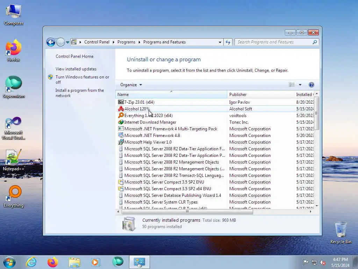Click the Alcohol Soft publisher cell
The height and width of the screenshot is (269, 358).
click(x=241, y=109)
